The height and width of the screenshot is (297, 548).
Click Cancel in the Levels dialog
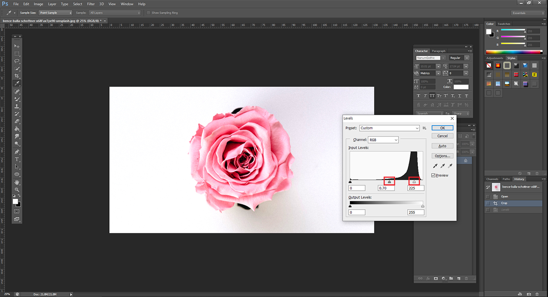pos(442,136)
